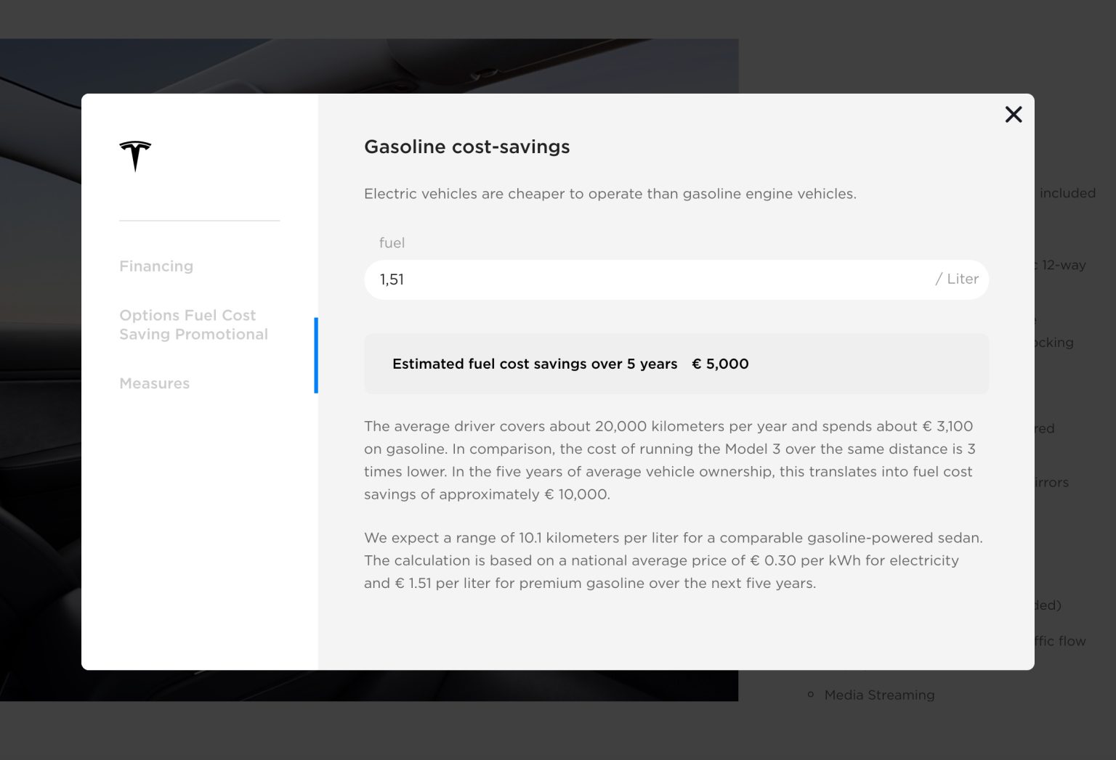Click the 'Electric vehicles are cheaper' subtitle
Viewport: 1116px width, 760px height.
[610, 194]
